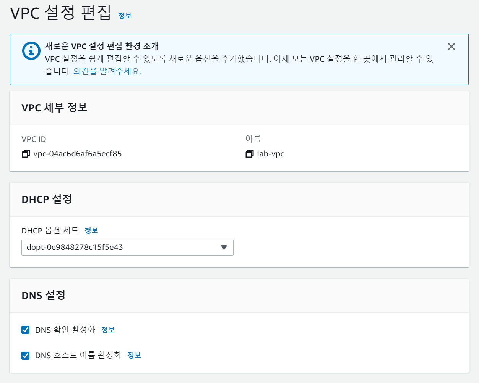Click the dropdown arrow on the DHCP option set

click(x=225, y=248)
